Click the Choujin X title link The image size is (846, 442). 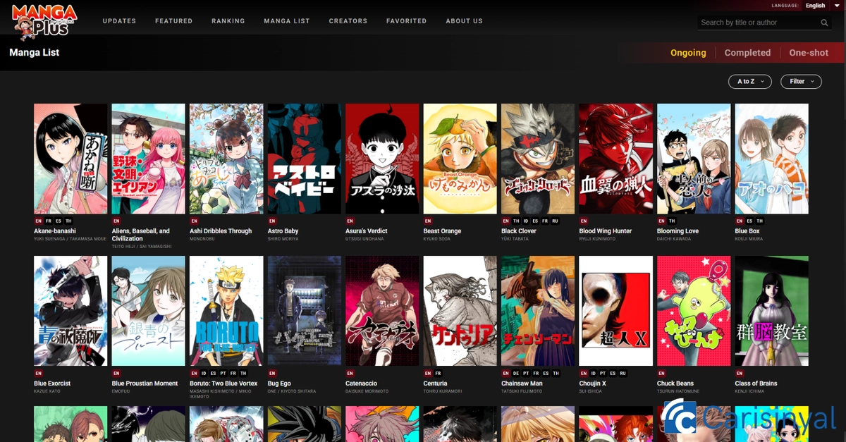(592, 383)
